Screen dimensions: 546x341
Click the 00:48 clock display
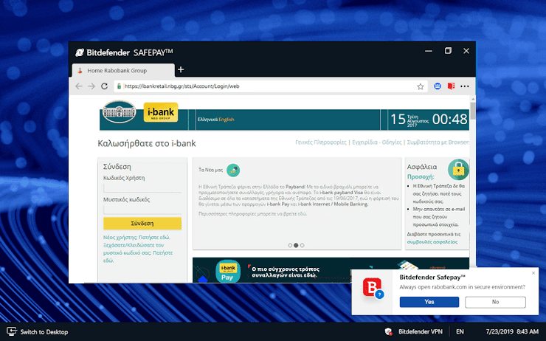point(449,120)
